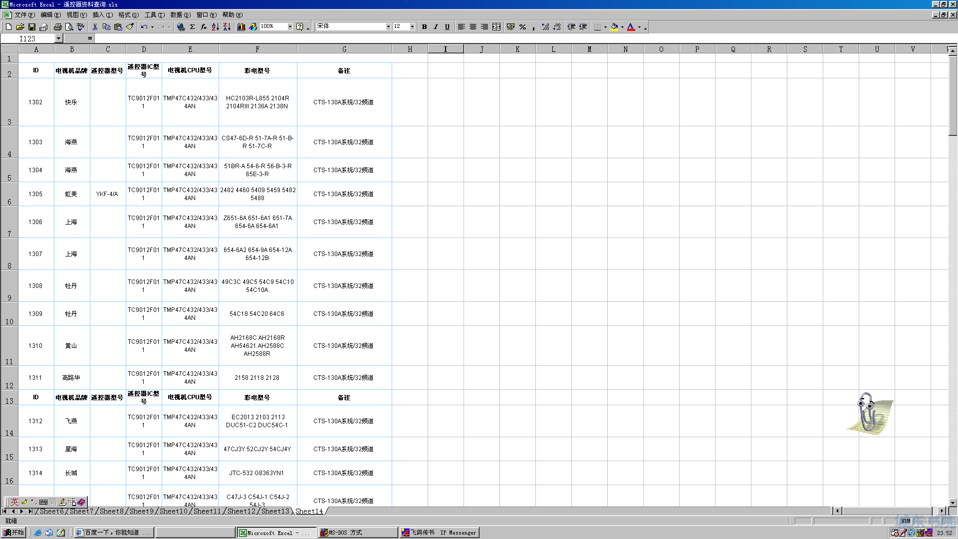Toggle center text alignment
The width and height of the screenshot is (958, 539).
coord(473,27)
